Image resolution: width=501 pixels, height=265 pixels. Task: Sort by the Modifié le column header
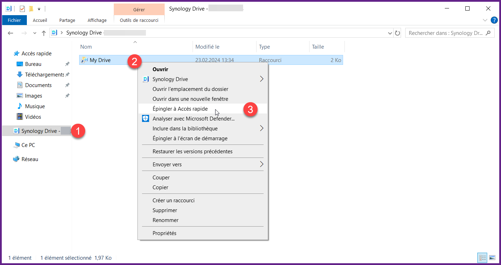[x=207, y=47]
